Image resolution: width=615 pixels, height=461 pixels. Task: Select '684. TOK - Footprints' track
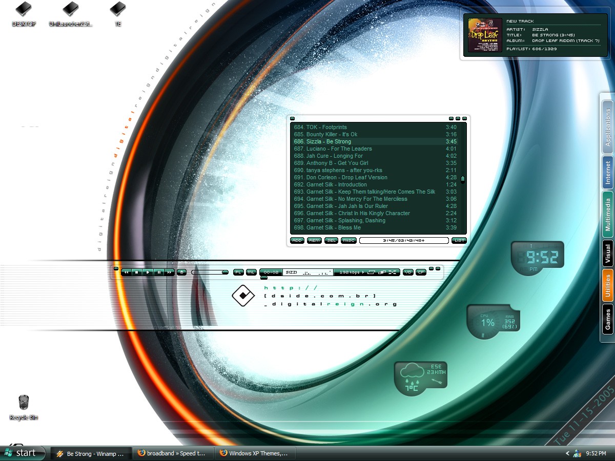[375, 127]
